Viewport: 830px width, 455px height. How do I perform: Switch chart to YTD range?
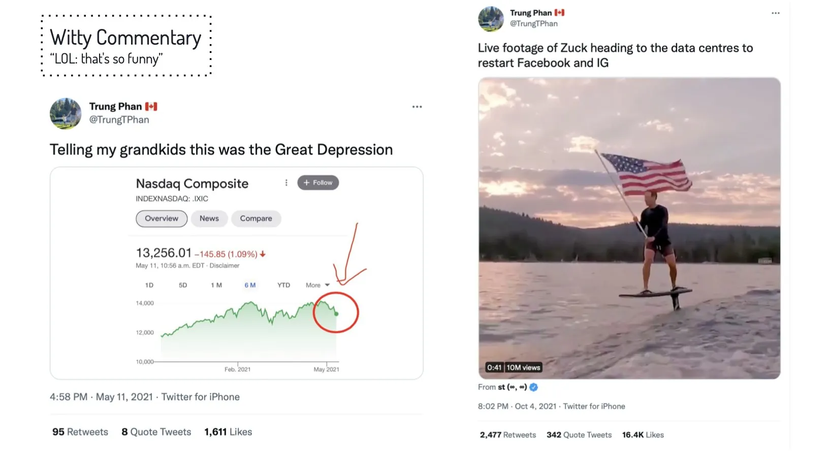[283, 285]
